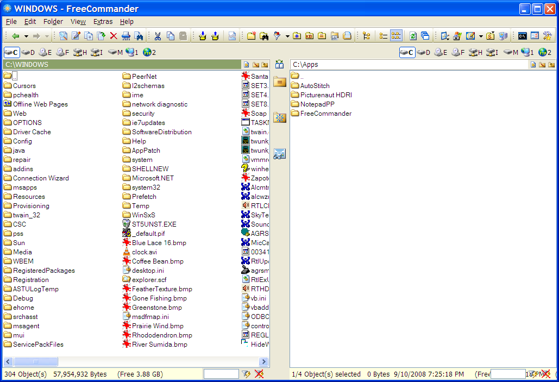Image resolution: width=559 pixels, height=382 pixels.
Task: Select drive F in the right drive bar
Action: pos(458,52)
